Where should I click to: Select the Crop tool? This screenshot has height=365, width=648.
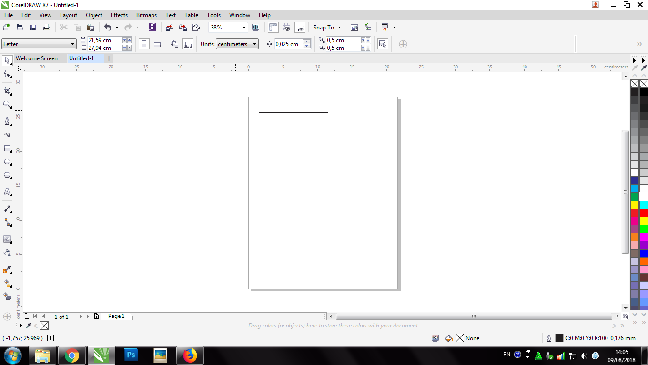point(7,91)
